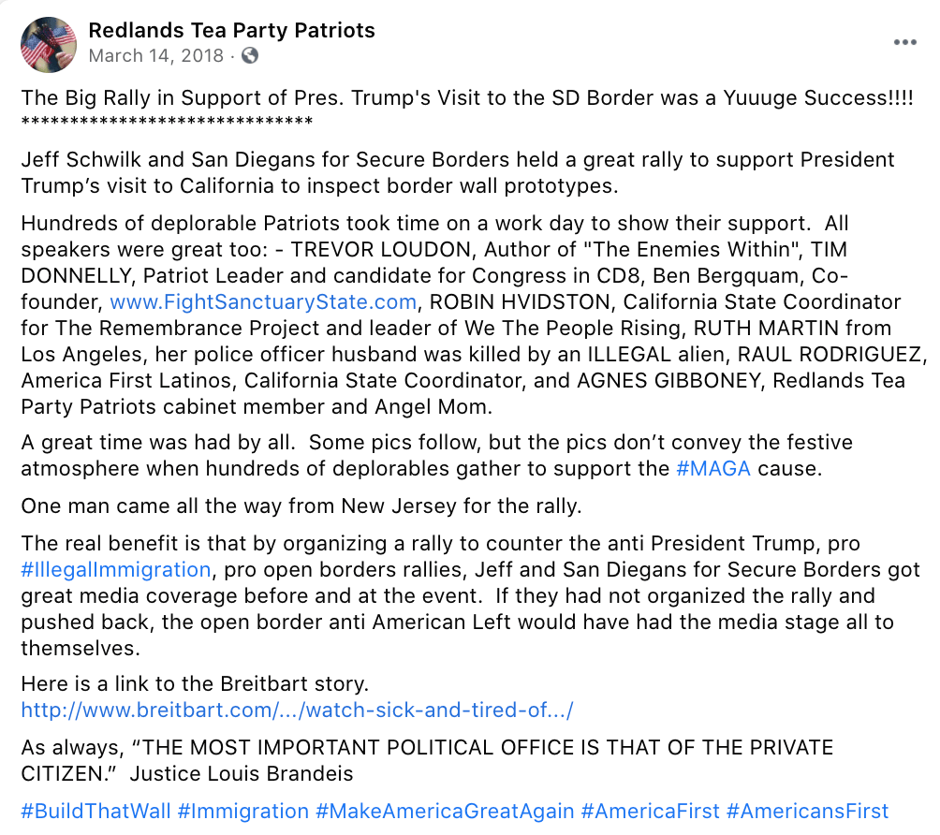Click the public audience globe icon
Viewport: 940px width, 835px height.
250,56
